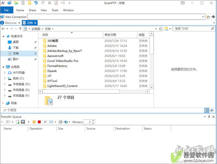The height and width of the screenshot is (164, 217).
Task: Close the 文档 tab
Action: [x=35, y=23]
